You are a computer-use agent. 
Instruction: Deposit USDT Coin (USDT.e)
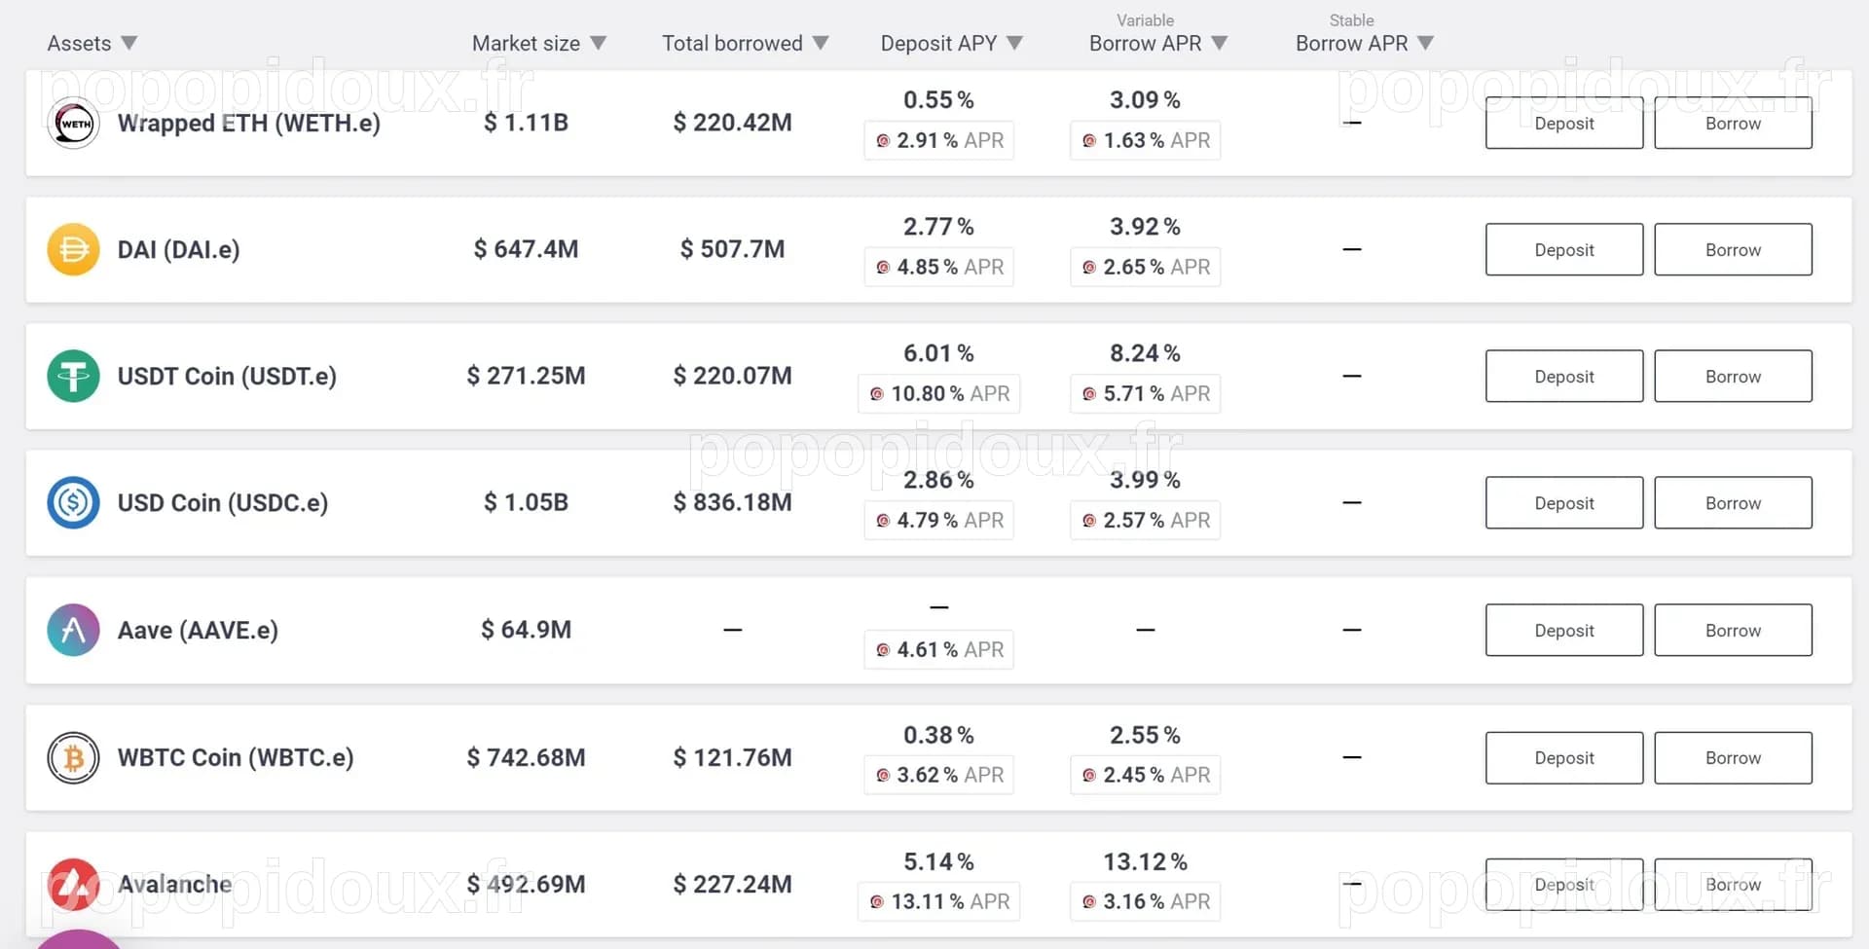[1564, 376]
